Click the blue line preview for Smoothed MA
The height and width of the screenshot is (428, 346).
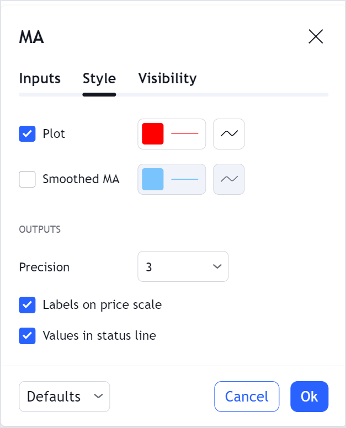pyautogui.click(x=185, y=179)
